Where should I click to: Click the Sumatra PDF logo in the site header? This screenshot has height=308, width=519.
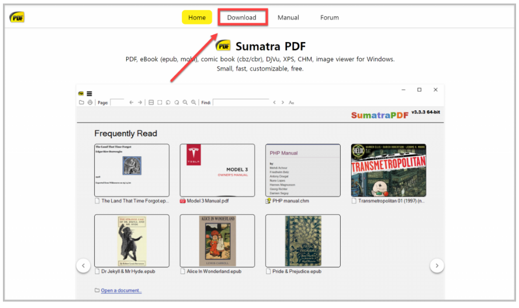click(17, 17)
